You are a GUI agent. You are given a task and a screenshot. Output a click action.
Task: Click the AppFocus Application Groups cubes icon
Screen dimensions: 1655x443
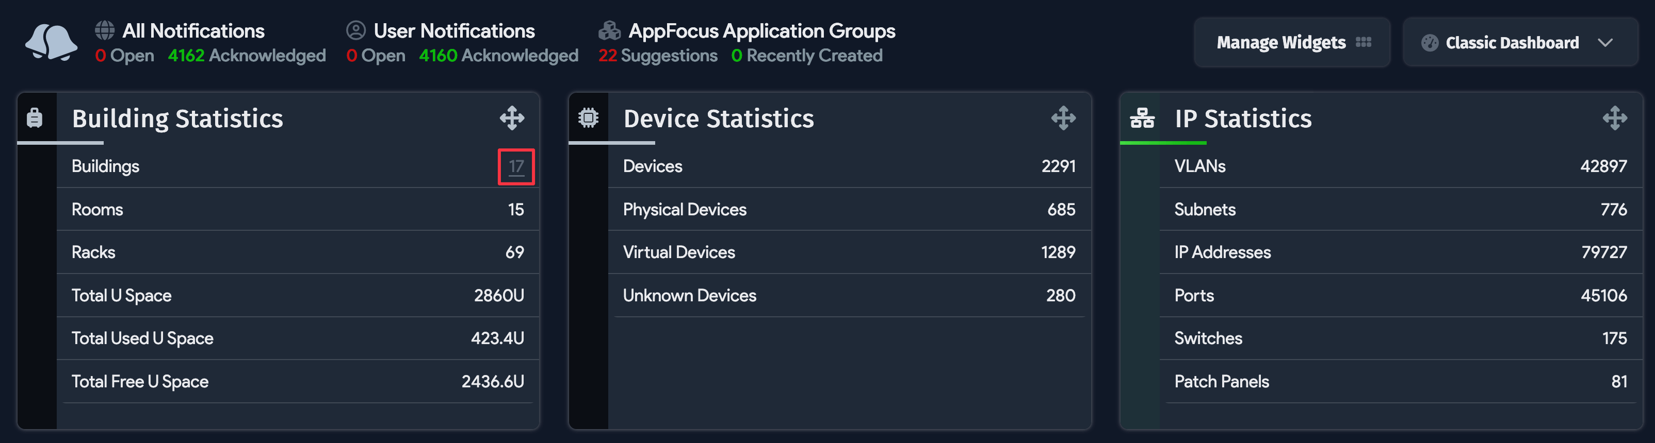tap(609, 30)
